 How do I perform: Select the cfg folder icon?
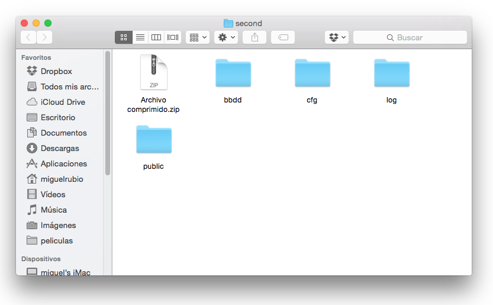[312, 73]
